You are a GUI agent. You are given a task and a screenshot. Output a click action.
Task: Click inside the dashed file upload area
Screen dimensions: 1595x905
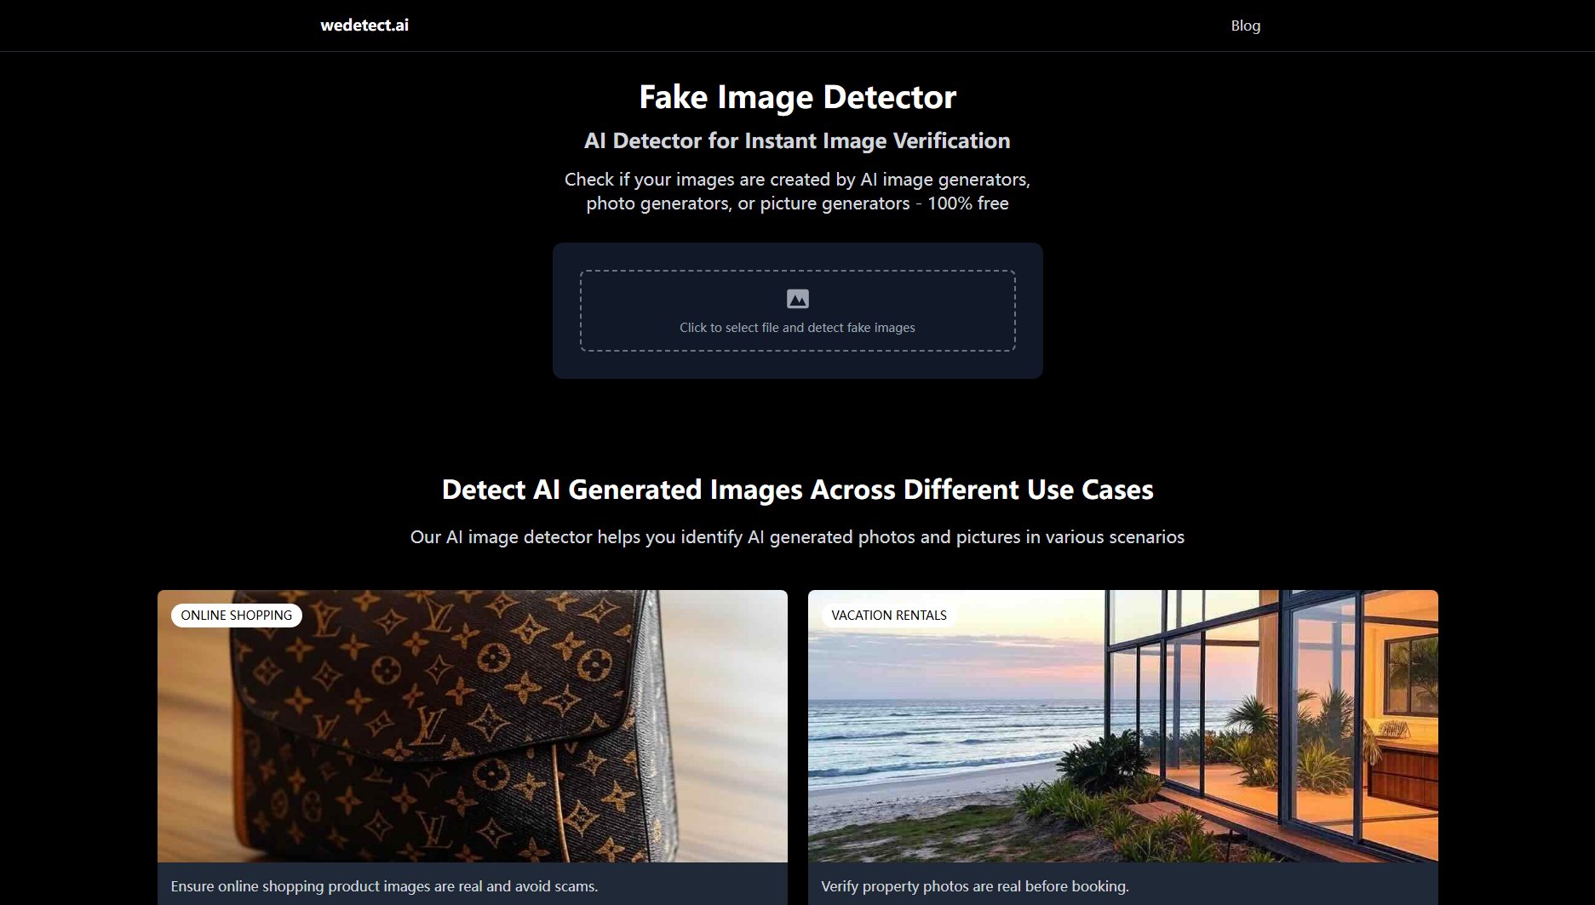[x=798, y=311]
